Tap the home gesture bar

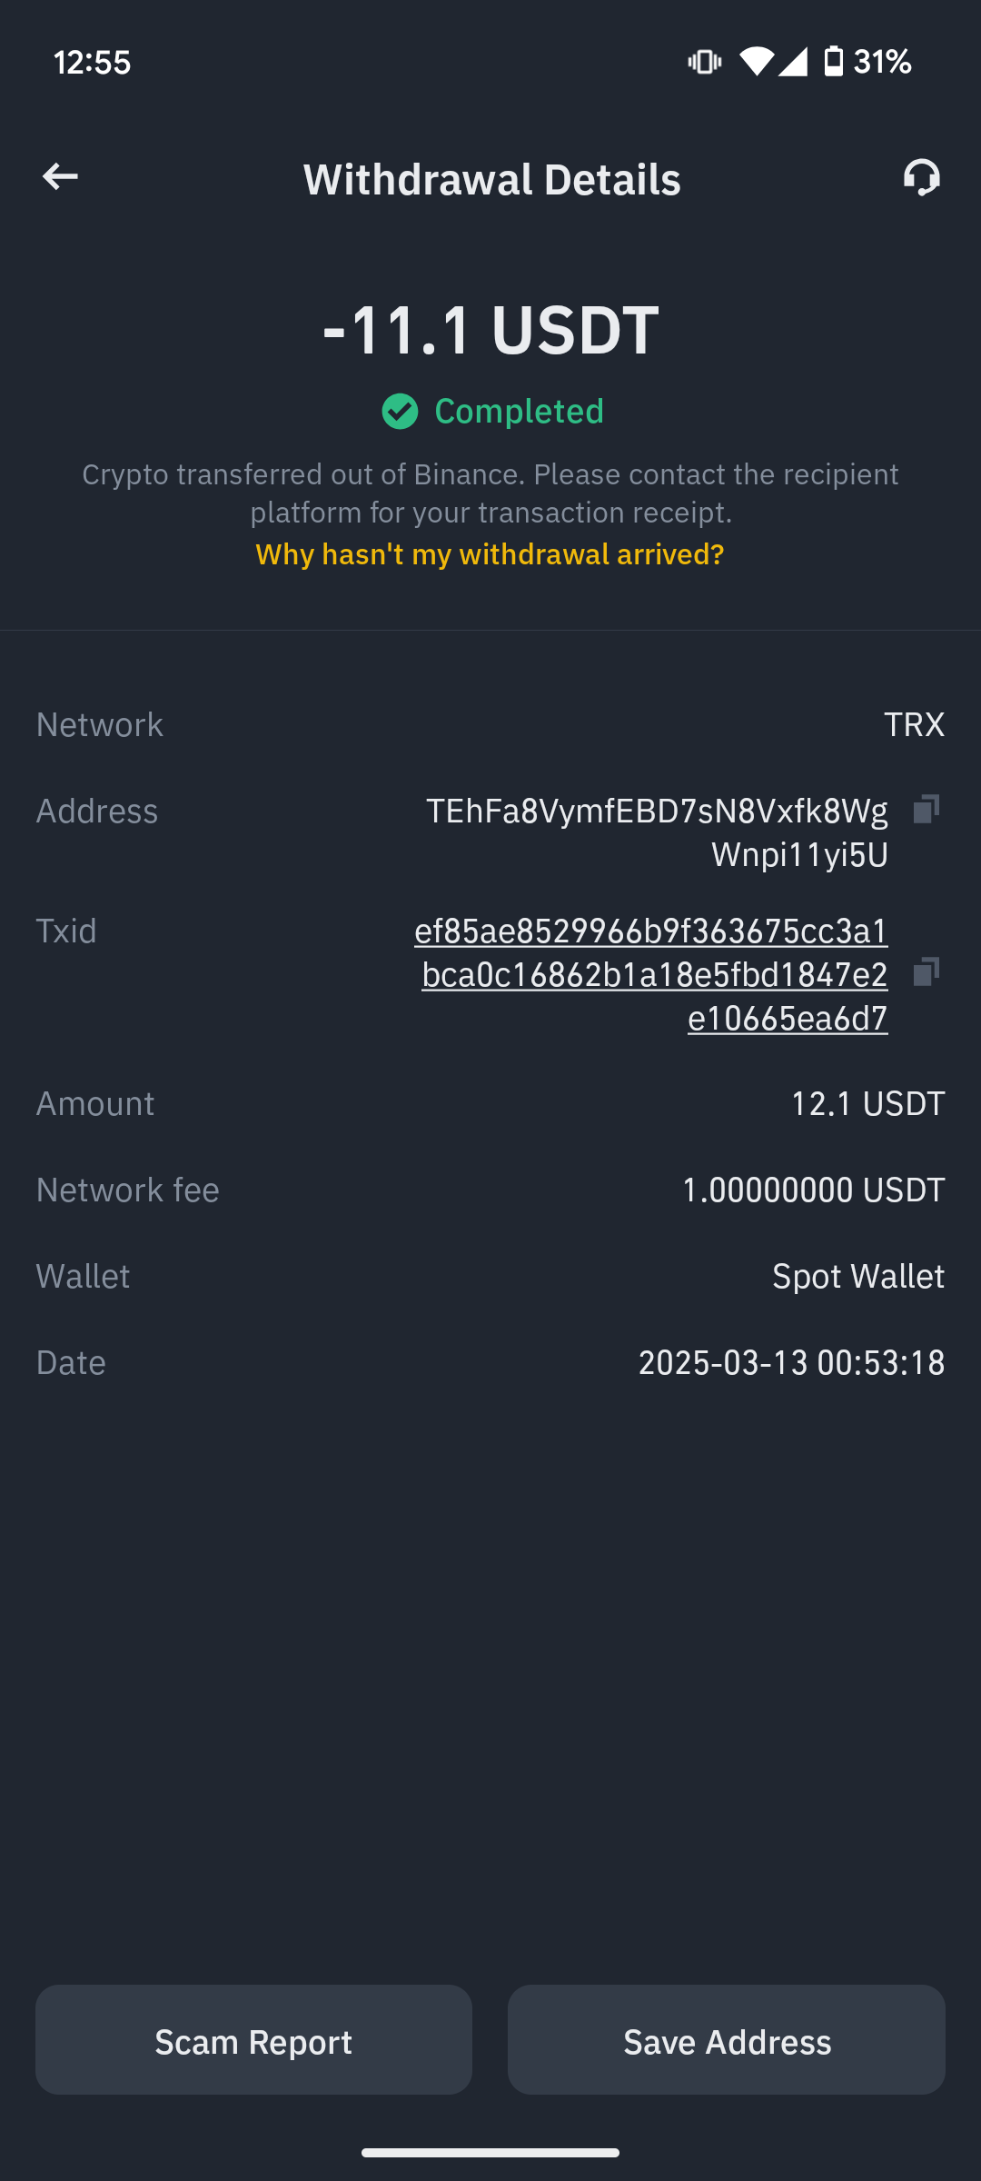click(x=490, y=2152)
